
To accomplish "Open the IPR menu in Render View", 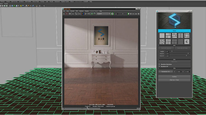I will pos(77,11).
